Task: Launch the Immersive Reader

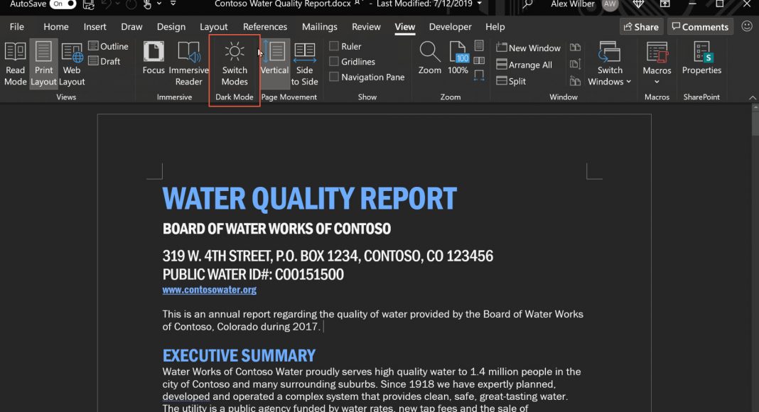Action: pos(189,65)
